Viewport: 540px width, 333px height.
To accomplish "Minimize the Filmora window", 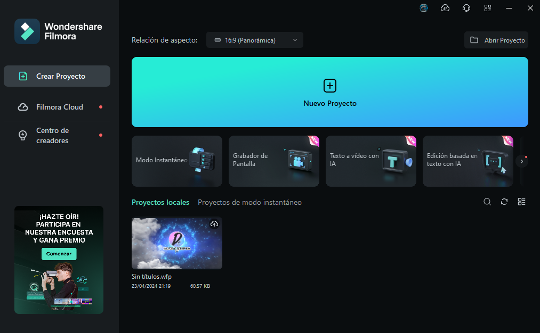I will click(x=509, y=8).
